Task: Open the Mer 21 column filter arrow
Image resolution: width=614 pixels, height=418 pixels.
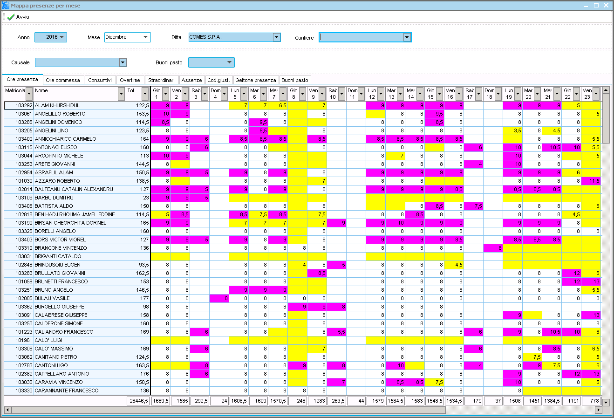Action: point(557,94)
